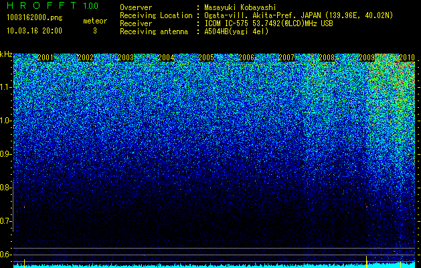
Task: Click the Ovserver label
Action: (x=136, y=7)
